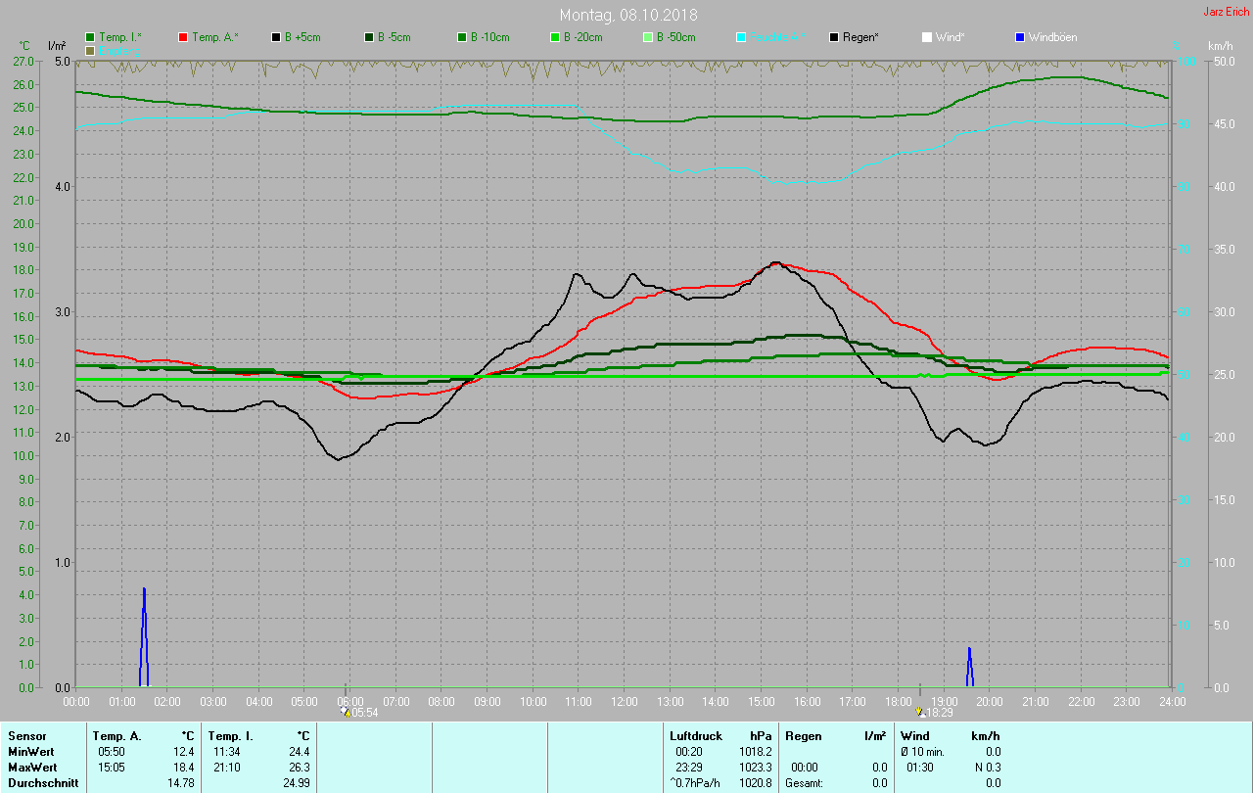Click the 'Sensor' table header
Viewport: 1253px width, 793px height.
click(x=26, y=736)
